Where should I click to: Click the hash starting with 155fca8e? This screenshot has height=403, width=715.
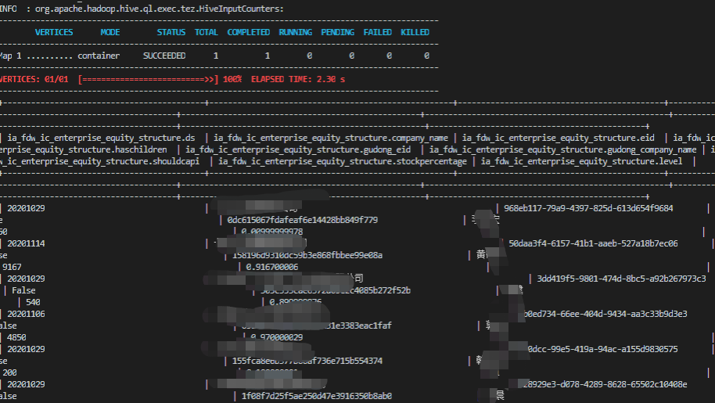tap(307, 361)
